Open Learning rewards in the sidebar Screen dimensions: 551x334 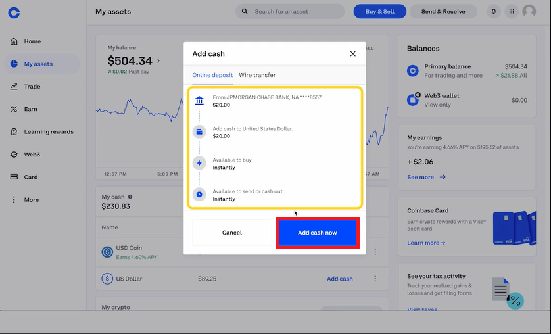coord(42,131)
